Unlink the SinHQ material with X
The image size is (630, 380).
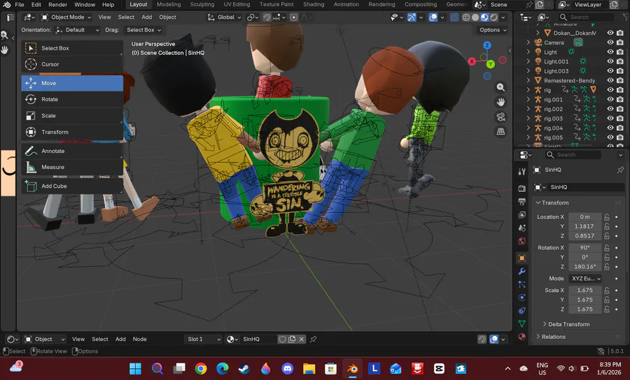pyautogui.click(x=301, y=339)
